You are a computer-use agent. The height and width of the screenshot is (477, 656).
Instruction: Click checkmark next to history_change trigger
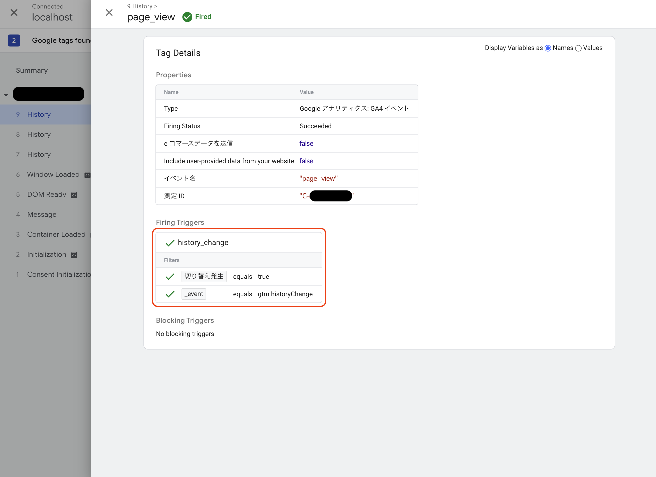[170, 243]
